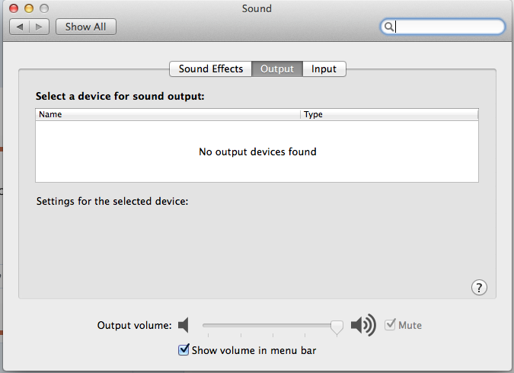Click the back navigation arrow

20,27
